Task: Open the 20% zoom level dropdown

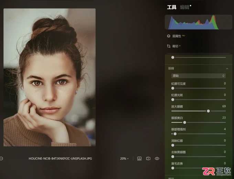Action: pos(124,159)
